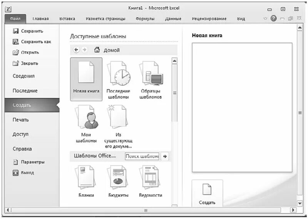Start template search with the arrow button
Viewport: 308px width, 219px height.
pos(165,156)
